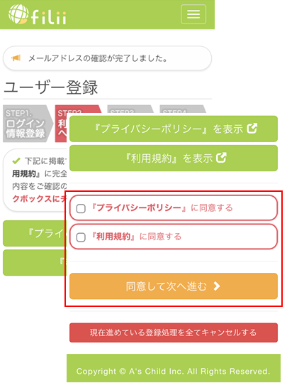This screenshot has height=383, width=287.
Task: Click the email confirmation notification banner
Action: pos(107,58)
